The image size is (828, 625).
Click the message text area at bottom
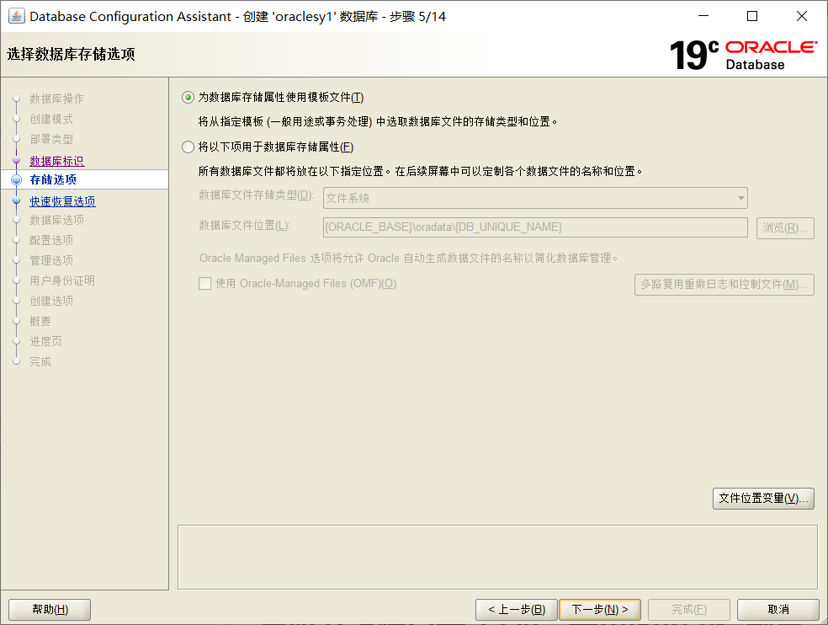tap(497, 557)
